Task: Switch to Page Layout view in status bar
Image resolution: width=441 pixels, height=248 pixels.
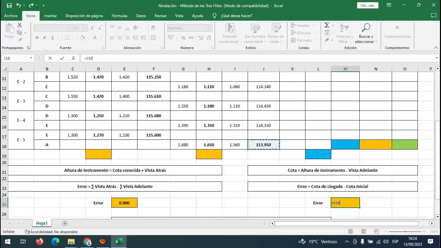Action: pyautogui.click(x=363, y=231)
